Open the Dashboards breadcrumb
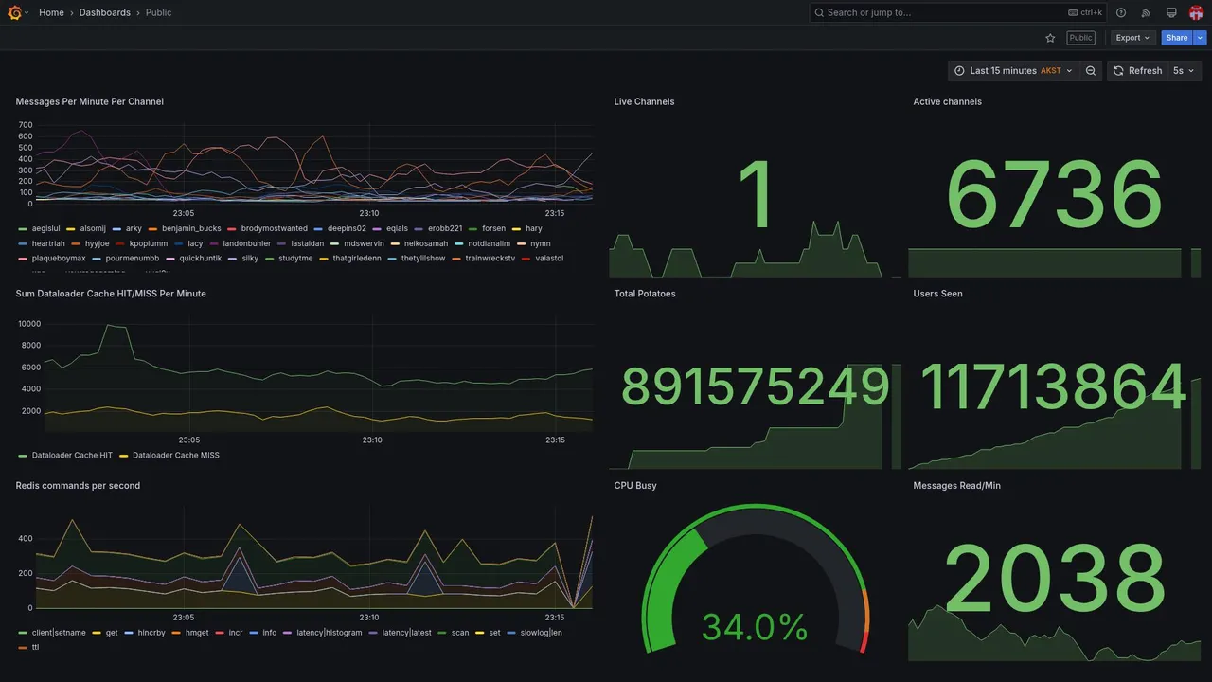 click(x=105, y=12)
